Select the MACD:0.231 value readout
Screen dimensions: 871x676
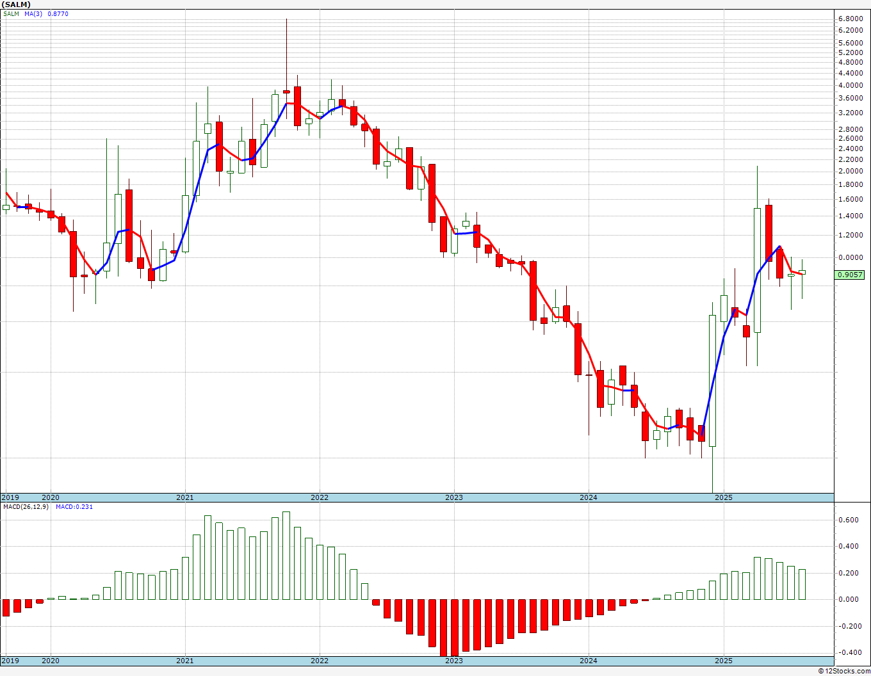click(74, 507)
